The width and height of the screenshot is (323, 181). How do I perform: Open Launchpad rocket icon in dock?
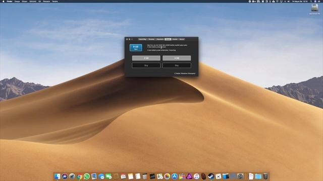72,176
